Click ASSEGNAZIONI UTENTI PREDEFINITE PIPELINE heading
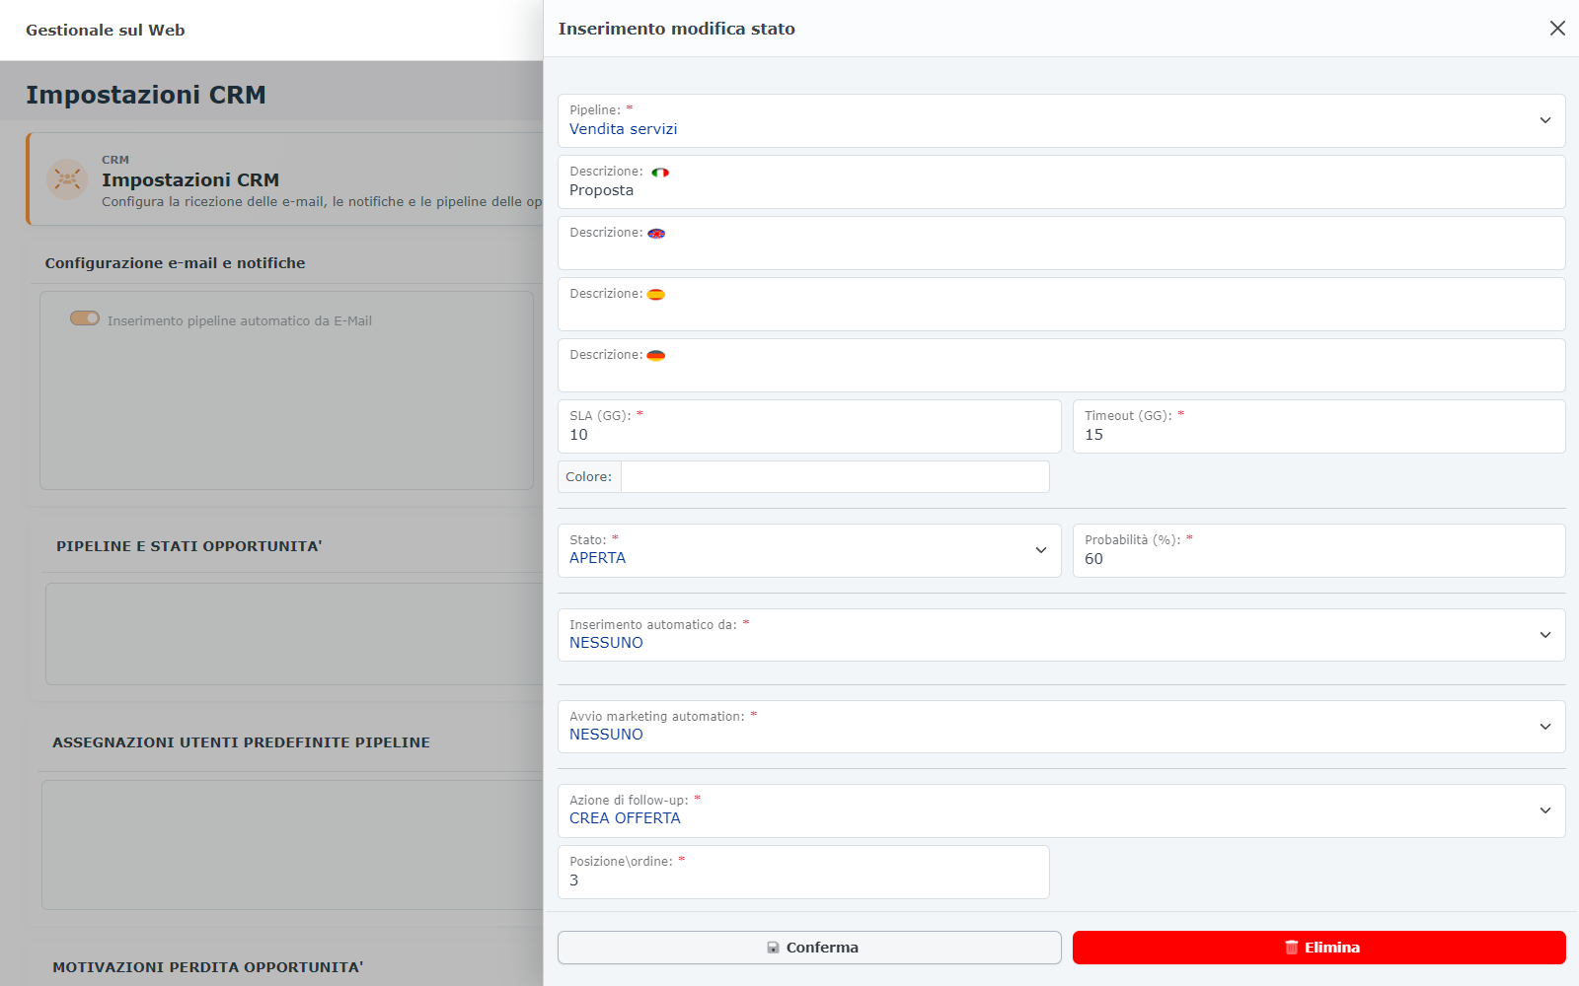The height and width of the screenshot is (986, 1579). (x=241, y=742)
